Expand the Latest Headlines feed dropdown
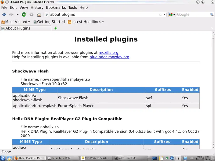The width and height of the screenshot is (215, 161). coord(85,22)
